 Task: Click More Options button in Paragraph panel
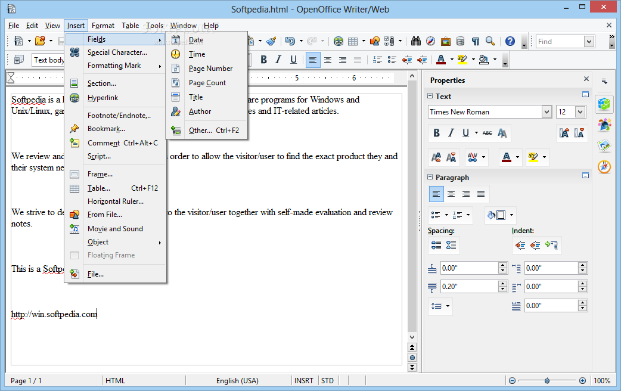(x=585, y=175)
